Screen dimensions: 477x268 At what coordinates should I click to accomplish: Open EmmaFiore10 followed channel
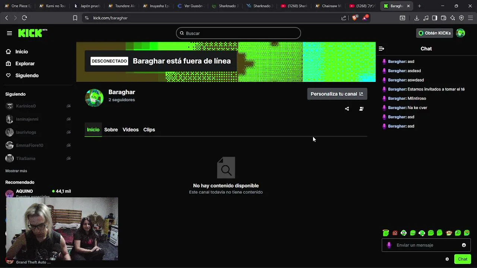38,145
